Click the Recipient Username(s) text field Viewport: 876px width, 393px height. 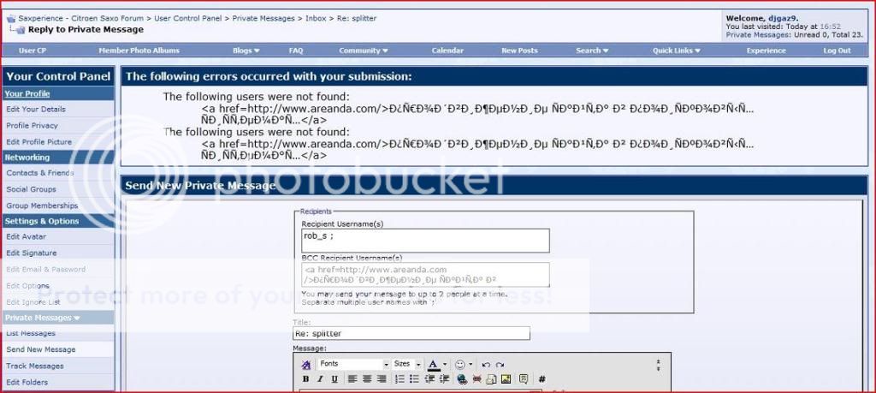424,240
